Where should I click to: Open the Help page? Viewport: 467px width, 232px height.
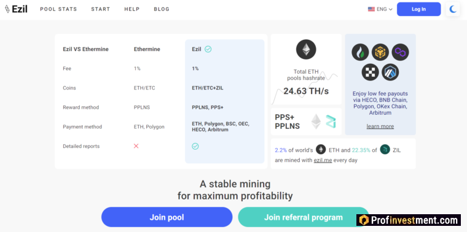click(x=132, y=9)
